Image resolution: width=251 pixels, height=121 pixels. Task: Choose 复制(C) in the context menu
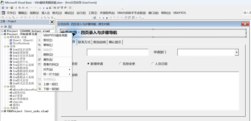(x=55, y=45)
